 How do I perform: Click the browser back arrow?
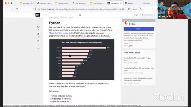click(7, 9)
